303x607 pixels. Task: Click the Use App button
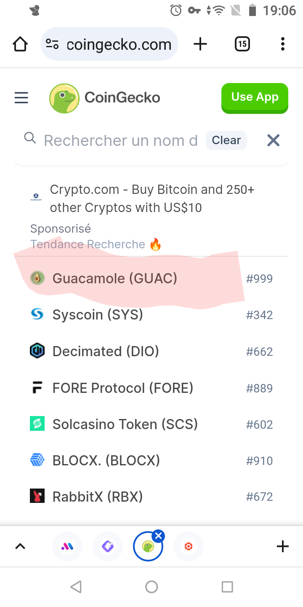pos(255,98)
